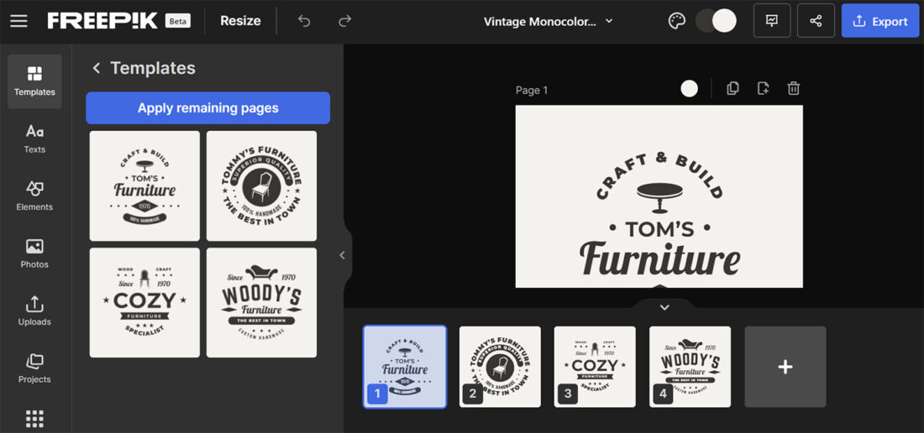The width and height of the screenshot is (924, 433).
Task: Open the Templates sidebar tab
Action: (x=34, y=81)
